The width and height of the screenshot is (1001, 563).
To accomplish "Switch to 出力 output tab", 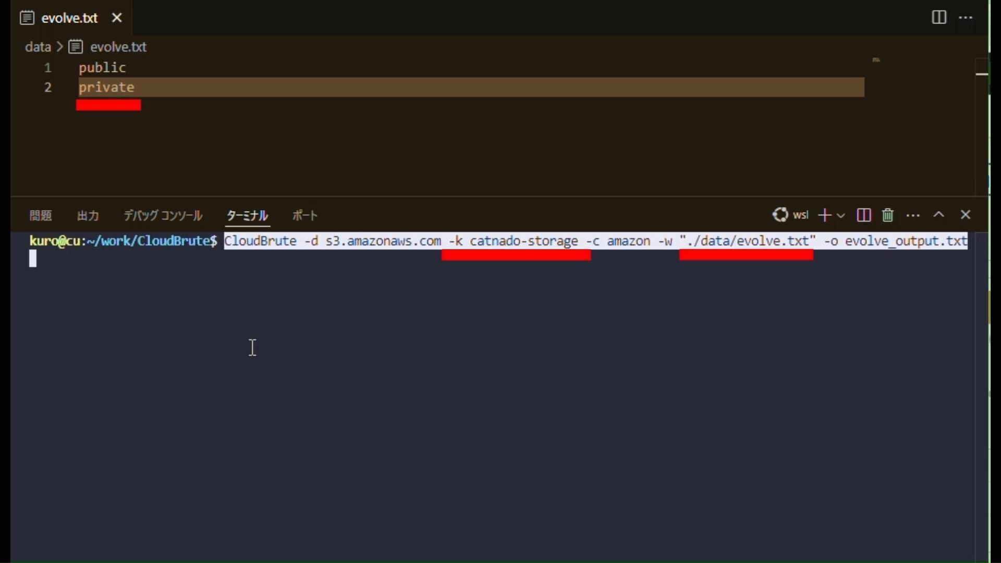I will (88, 215).
